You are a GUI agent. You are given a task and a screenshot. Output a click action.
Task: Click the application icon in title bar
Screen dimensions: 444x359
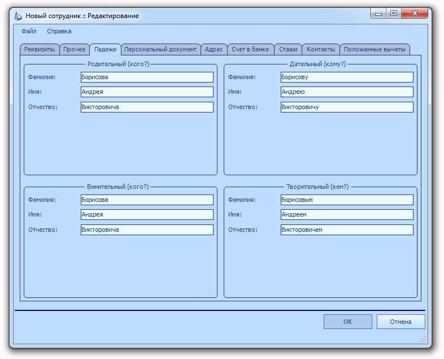(18, 16)
